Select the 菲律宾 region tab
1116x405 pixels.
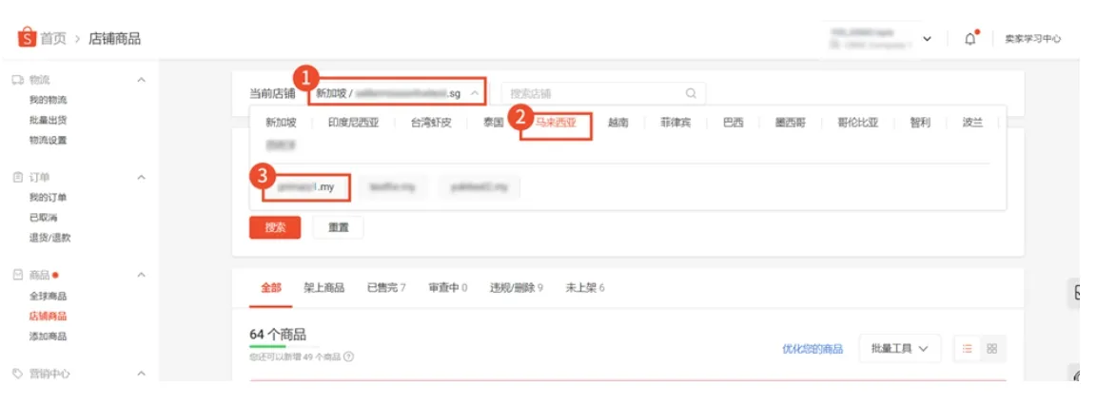[675, 123]
